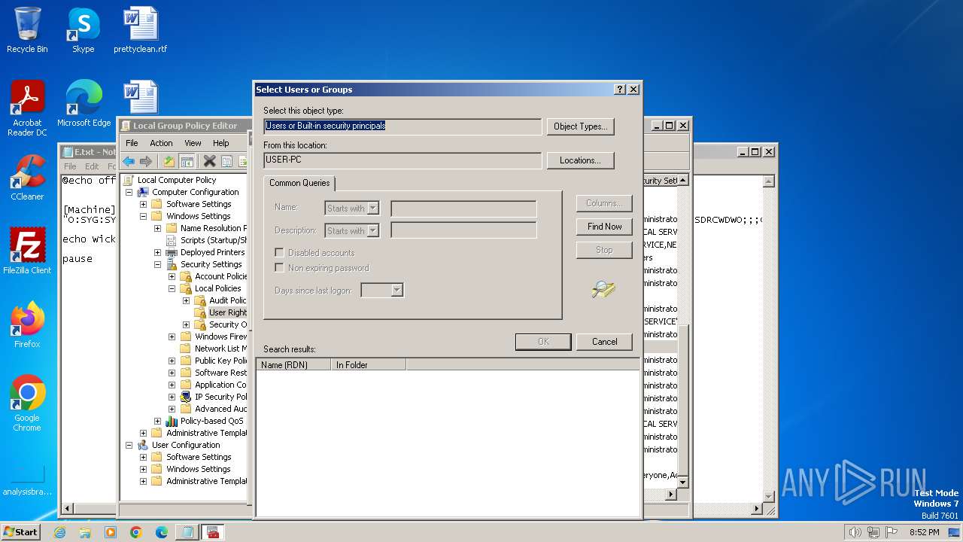Open Recycle Bin desktop icon
The width and height of the screenshot is (963, 542).
tap(27, 30)
